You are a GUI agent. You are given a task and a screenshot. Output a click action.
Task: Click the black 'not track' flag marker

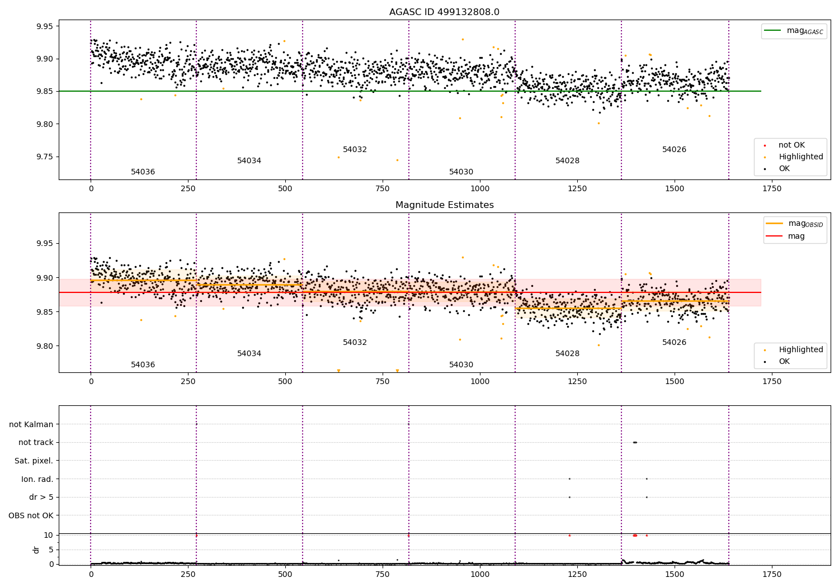tap(635, 442)
